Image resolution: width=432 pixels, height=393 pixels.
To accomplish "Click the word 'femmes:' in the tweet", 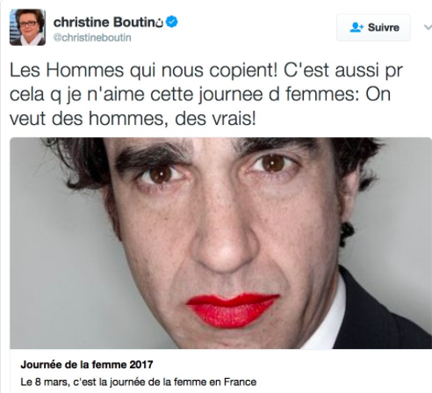I will pyautogui.click(x=322, y=95).
